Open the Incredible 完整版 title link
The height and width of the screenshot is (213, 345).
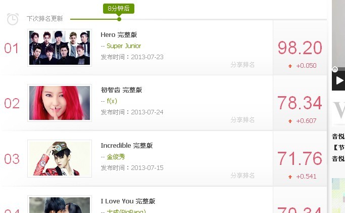127,146
